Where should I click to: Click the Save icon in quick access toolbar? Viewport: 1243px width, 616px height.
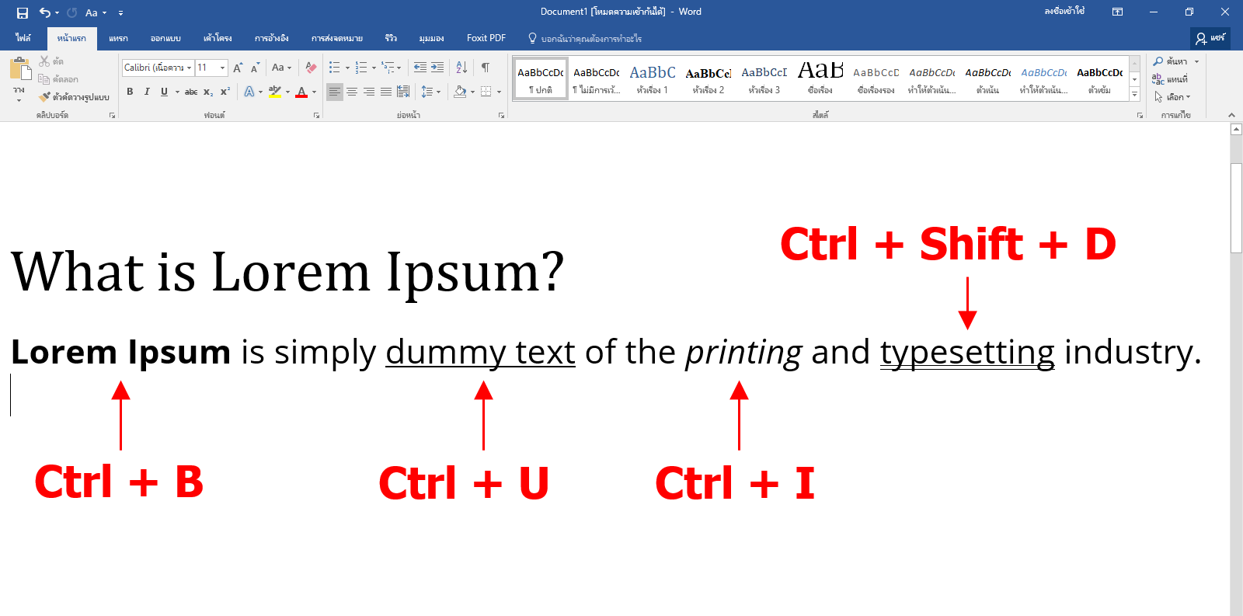pos(22,12)
